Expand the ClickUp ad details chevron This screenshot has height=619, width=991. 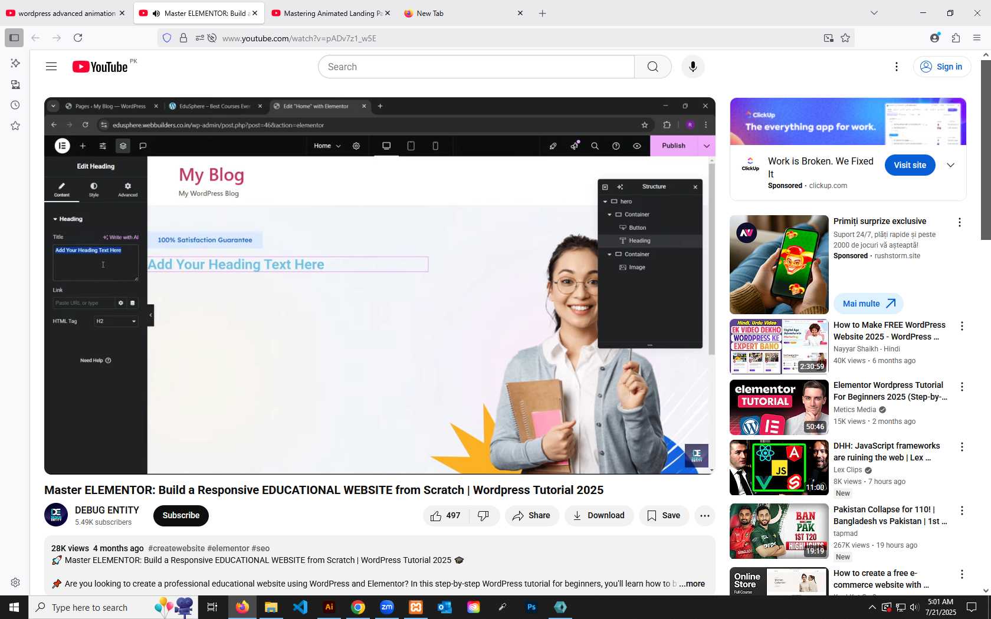[950, 165]
